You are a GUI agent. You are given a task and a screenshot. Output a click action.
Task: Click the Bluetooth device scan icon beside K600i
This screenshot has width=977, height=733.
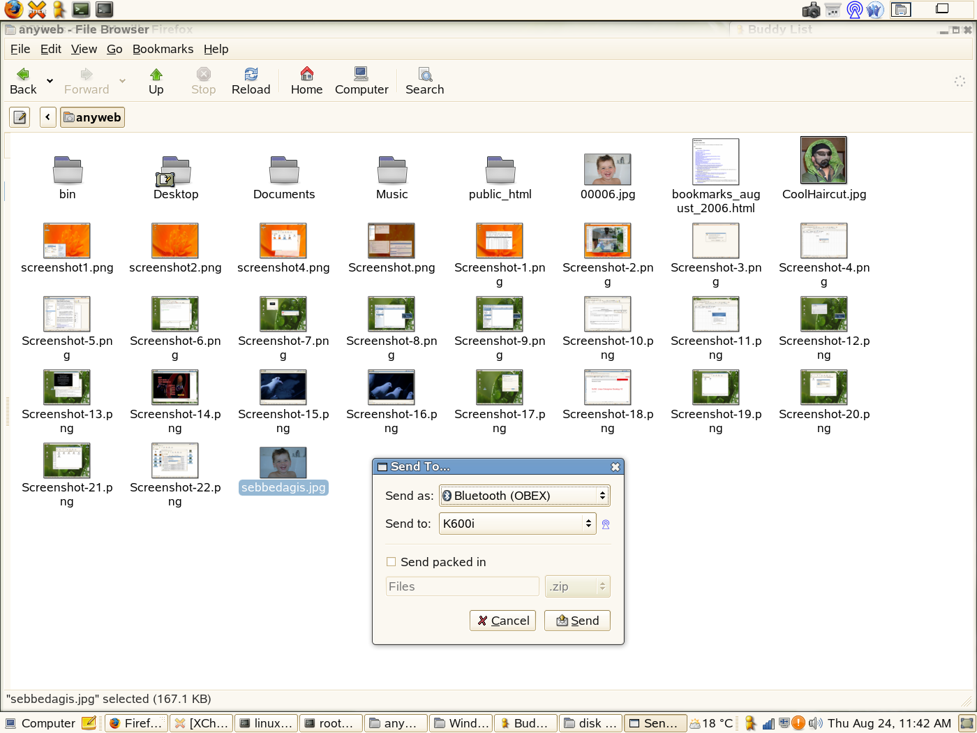(605, 524)
